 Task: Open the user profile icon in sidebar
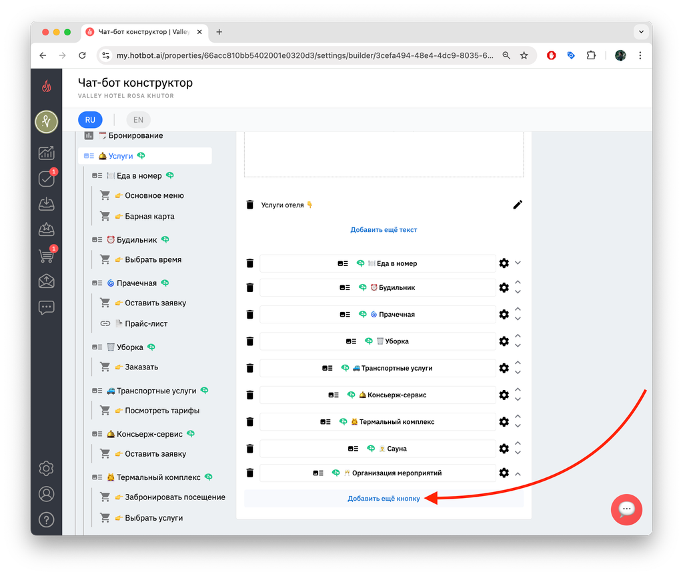(47, 494)
